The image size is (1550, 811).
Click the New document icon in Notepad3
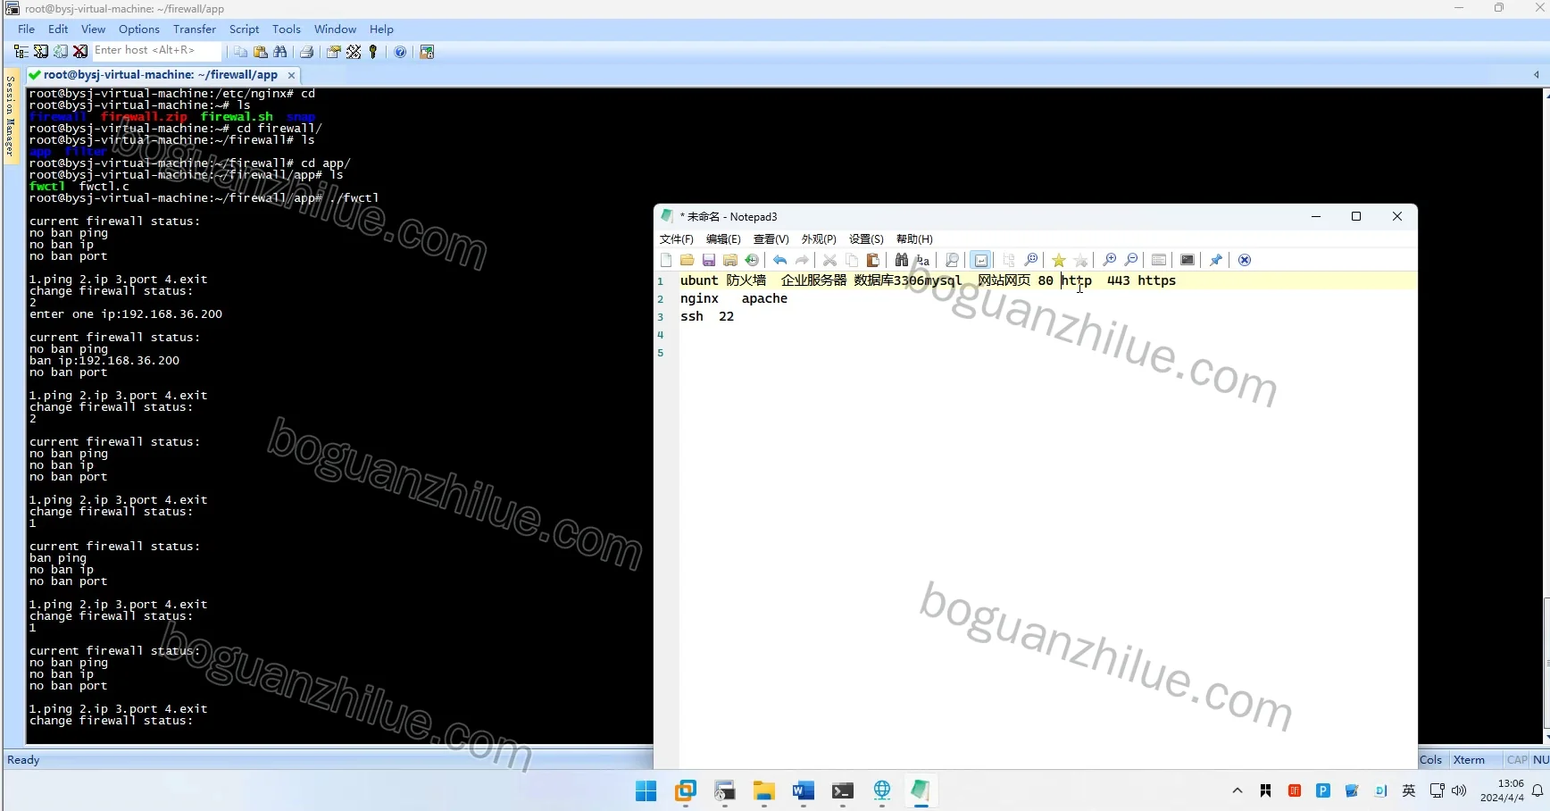(x=666, y=260)
